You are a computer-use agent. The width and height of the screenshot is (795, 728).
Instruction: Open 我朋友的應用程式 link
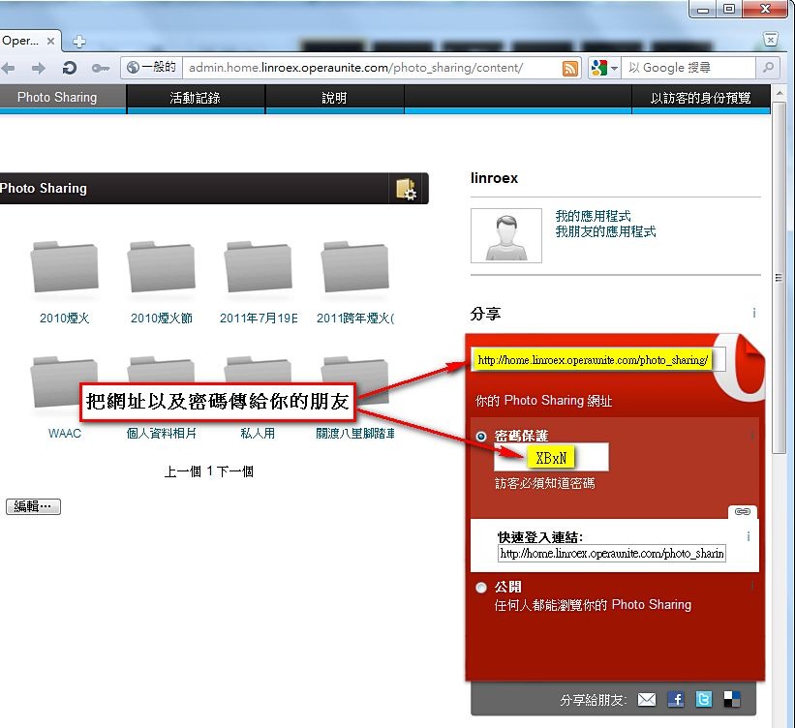pos(605,231)
